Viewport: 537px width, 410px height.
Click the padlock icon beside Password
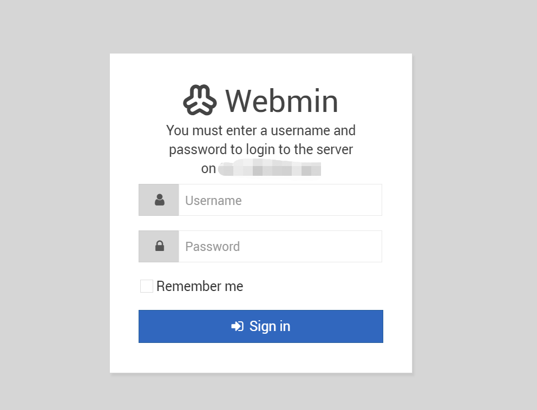(x=159, y=246)
